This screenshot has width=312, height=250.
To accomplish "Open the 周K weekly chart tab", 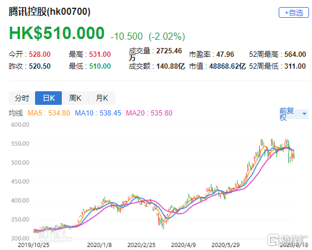I will [75, 98].
